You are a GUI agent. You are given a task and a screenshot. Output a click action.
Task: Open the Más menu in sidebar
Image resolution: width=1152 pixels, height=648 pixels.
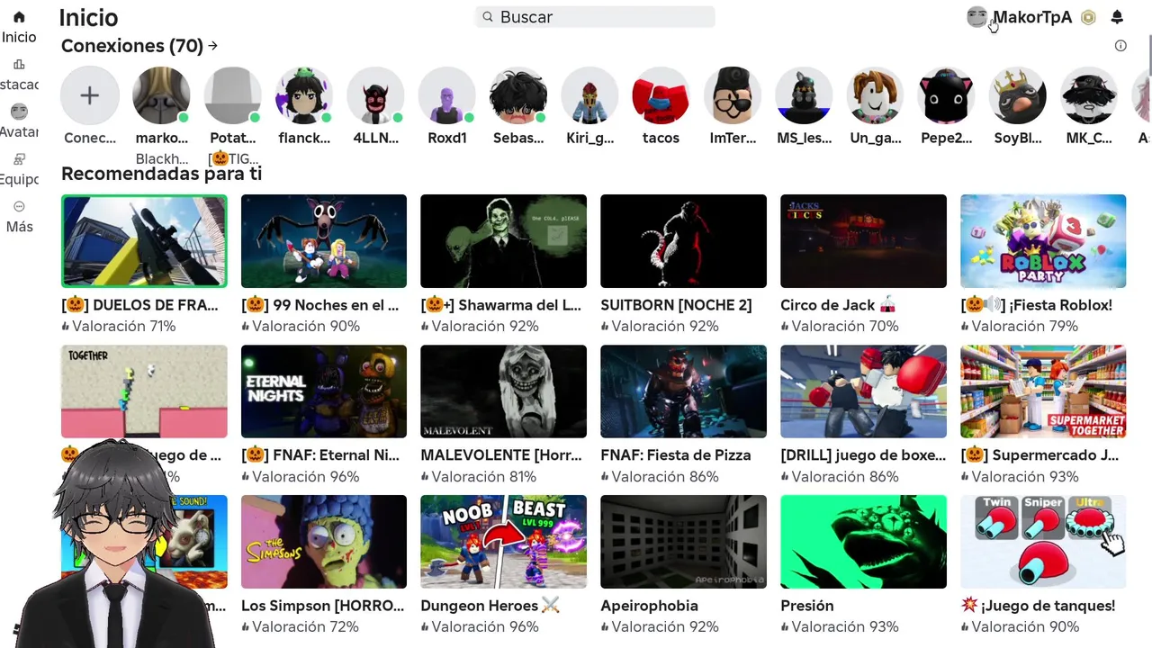[19, 207]
